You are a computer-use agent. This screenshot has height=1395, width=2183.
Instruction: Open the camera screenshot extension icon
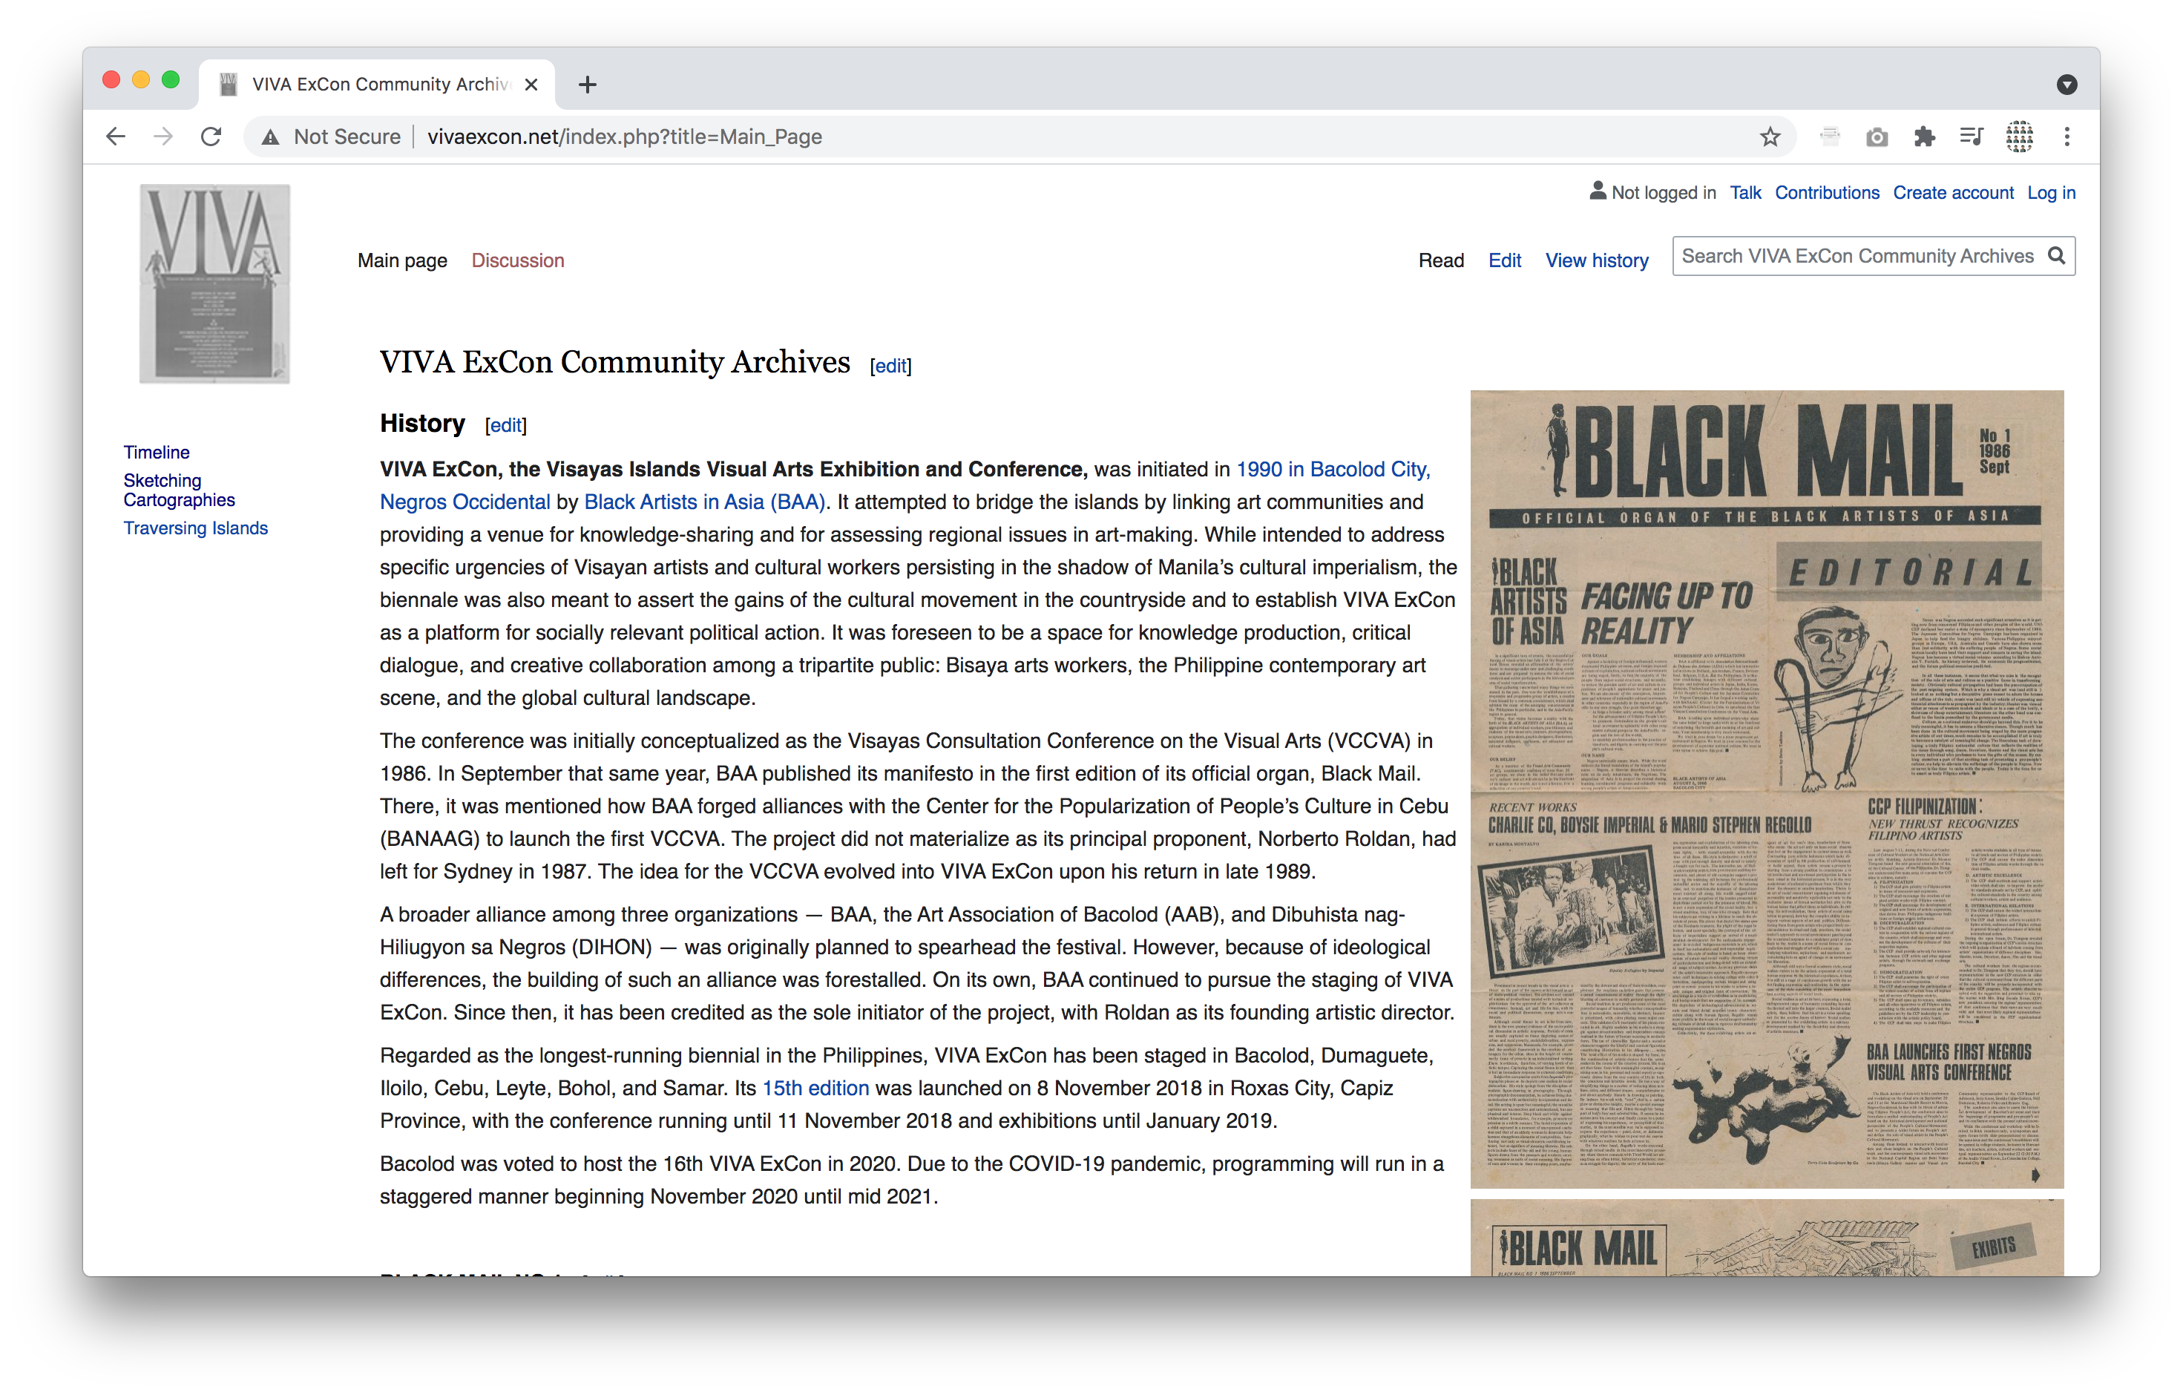pyautogui.click(x=1877, y=137)
